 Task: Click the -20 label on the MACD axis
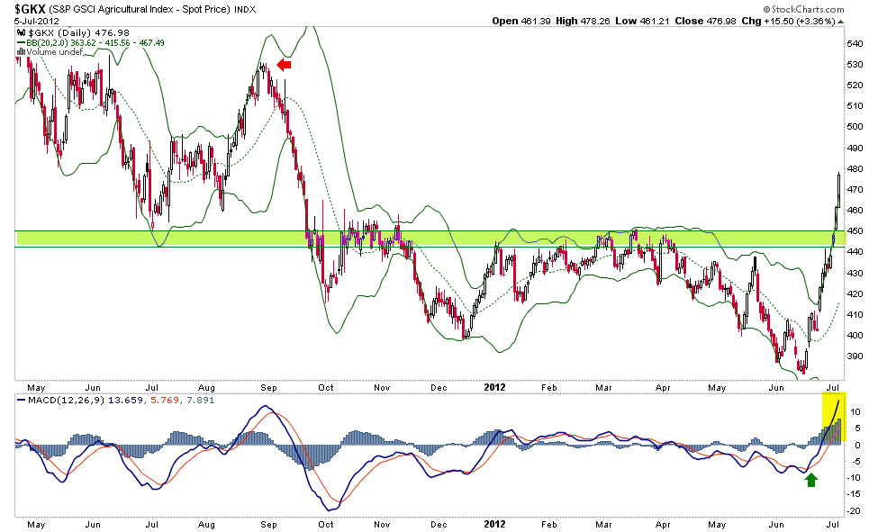[x=854, y=510]
